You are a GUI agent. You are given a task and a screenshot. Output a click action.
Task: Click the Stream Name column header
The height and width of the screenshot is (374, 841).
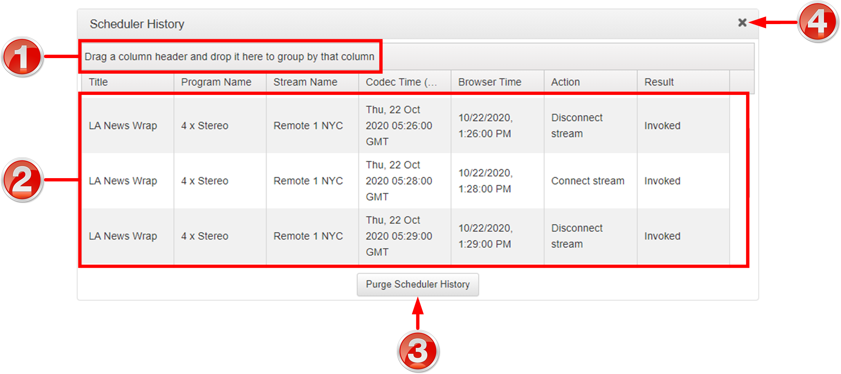pyautogui.click(x=305, y=82)
